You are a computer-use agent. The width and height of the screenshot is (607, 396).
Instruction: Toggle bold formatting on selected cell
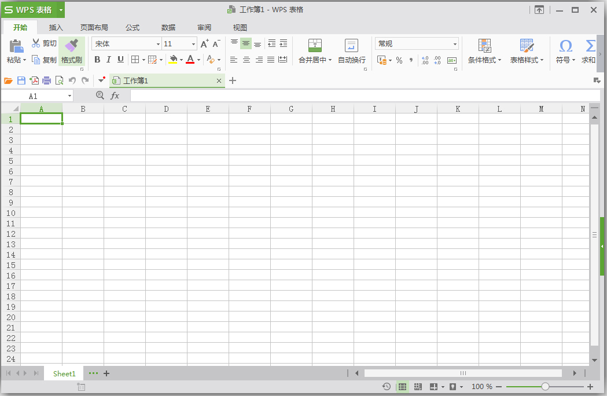[97, 60]
